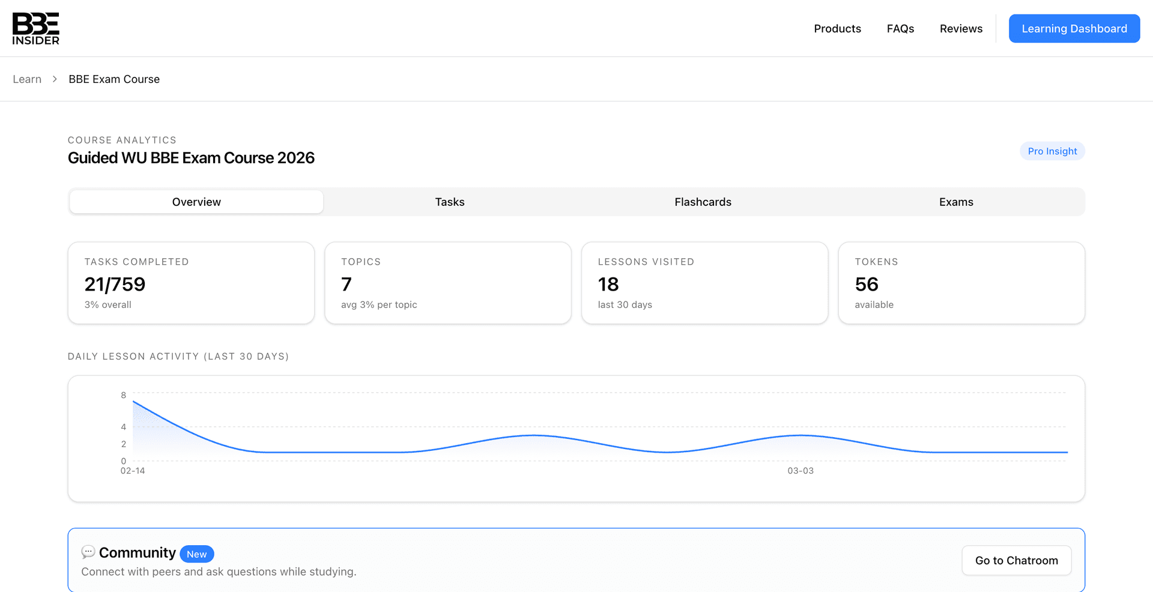This screenshot has width=1153, height=592.
Task: Open the FAQs page
Action: (x=900, y=29)
